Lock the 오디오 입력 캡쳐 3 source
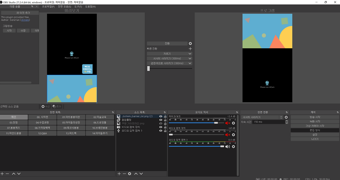 click(165, 131)
